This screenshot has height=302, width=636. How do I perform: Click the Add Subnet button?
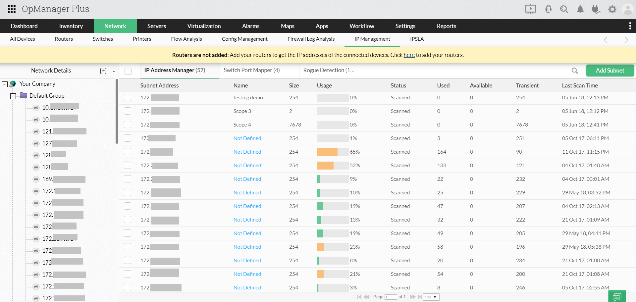(x=610, y=71)
